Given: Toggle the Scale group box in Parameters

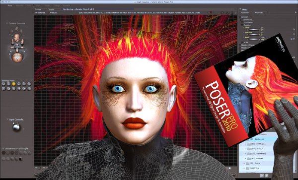Looking at the screenshot, I should tap(242, 42).
